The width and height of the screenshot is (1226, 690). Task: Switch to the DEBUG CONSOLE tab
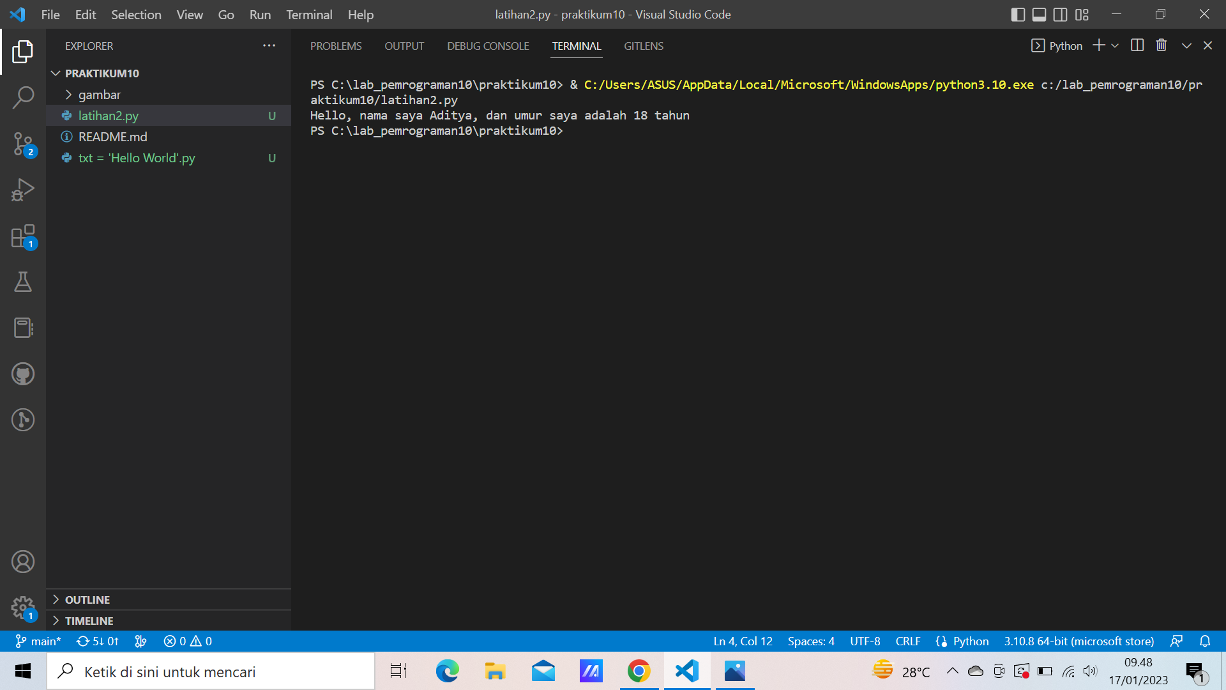487,45
